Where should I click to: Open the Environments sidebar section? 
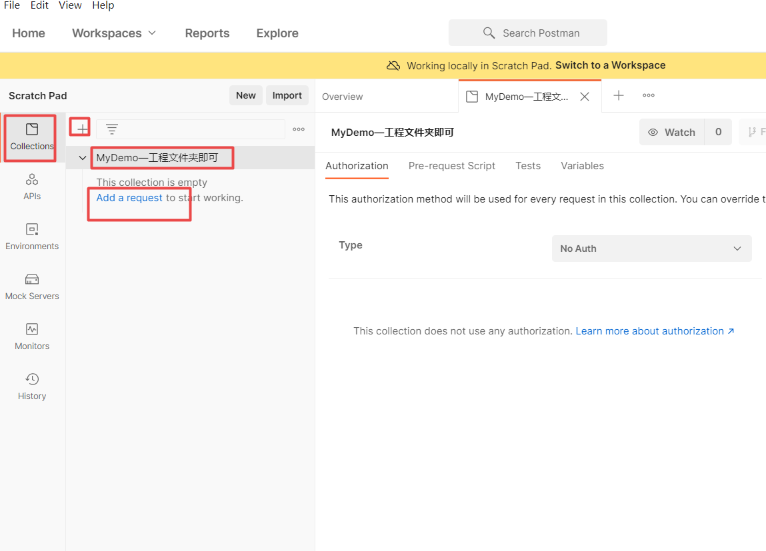[32, 237]
